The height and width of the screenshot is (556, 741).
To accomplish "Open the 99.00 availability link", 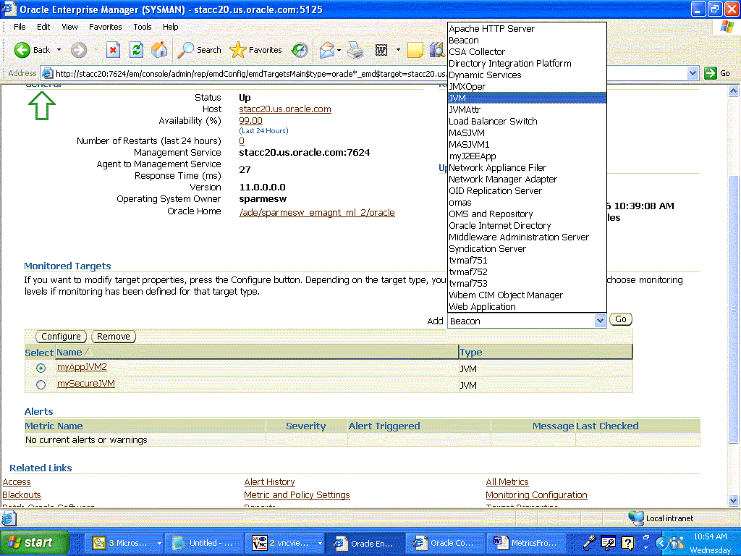I will click(250, 121).
